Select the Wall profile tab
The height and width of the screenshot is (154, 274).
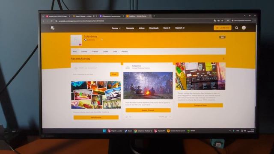[74, 51]
